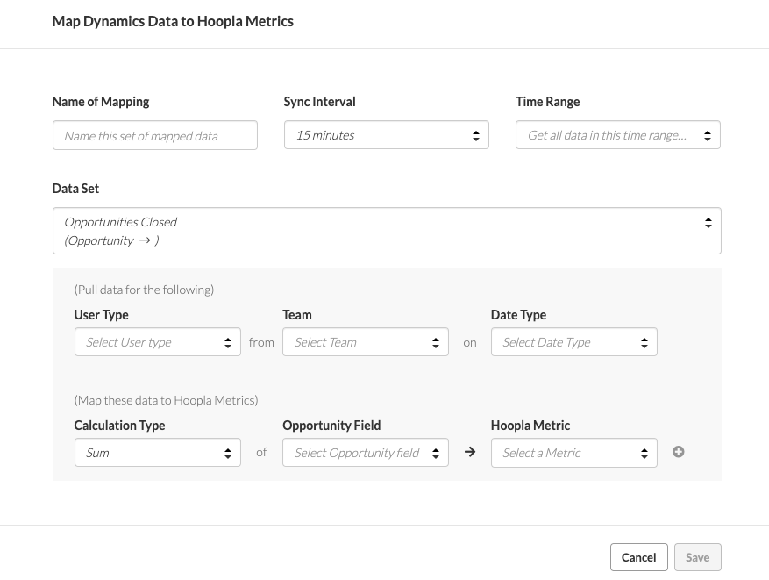Open the Data Set dropdown showing Opportunities Closed
The height and width of the screenshot is (580, 769).
(x=387, y=231)
